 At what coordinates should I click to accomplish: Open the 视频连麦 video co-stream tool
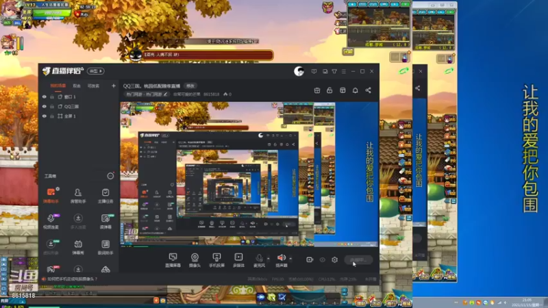click(x=51, y=221)
